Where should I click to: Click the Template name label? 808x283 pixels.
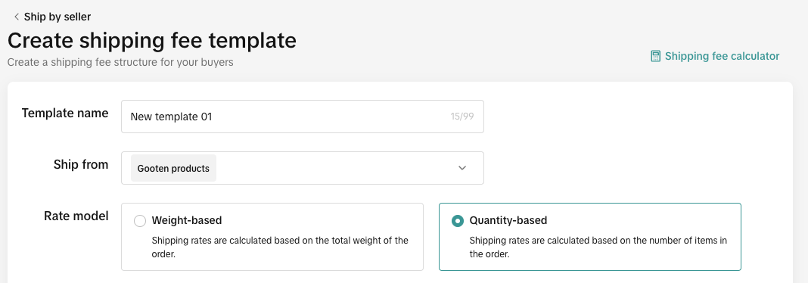pos(65,114)
